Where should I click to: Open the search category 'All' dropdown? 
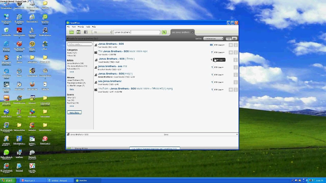(102, 32)
